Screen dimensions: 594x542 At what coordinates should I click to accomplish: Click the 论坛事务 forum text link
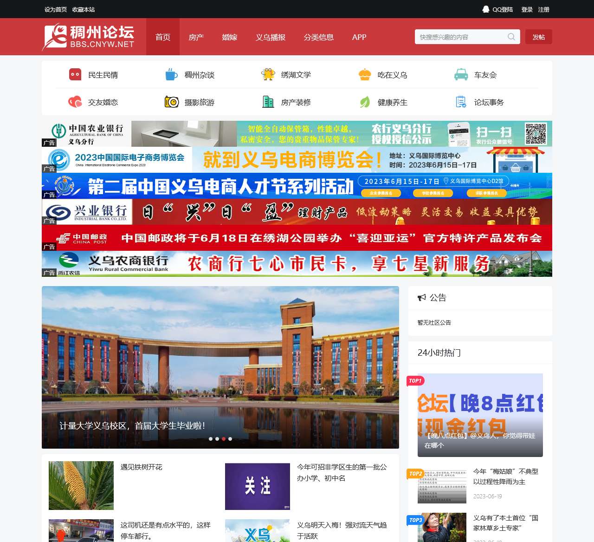(x=489, y=102)
